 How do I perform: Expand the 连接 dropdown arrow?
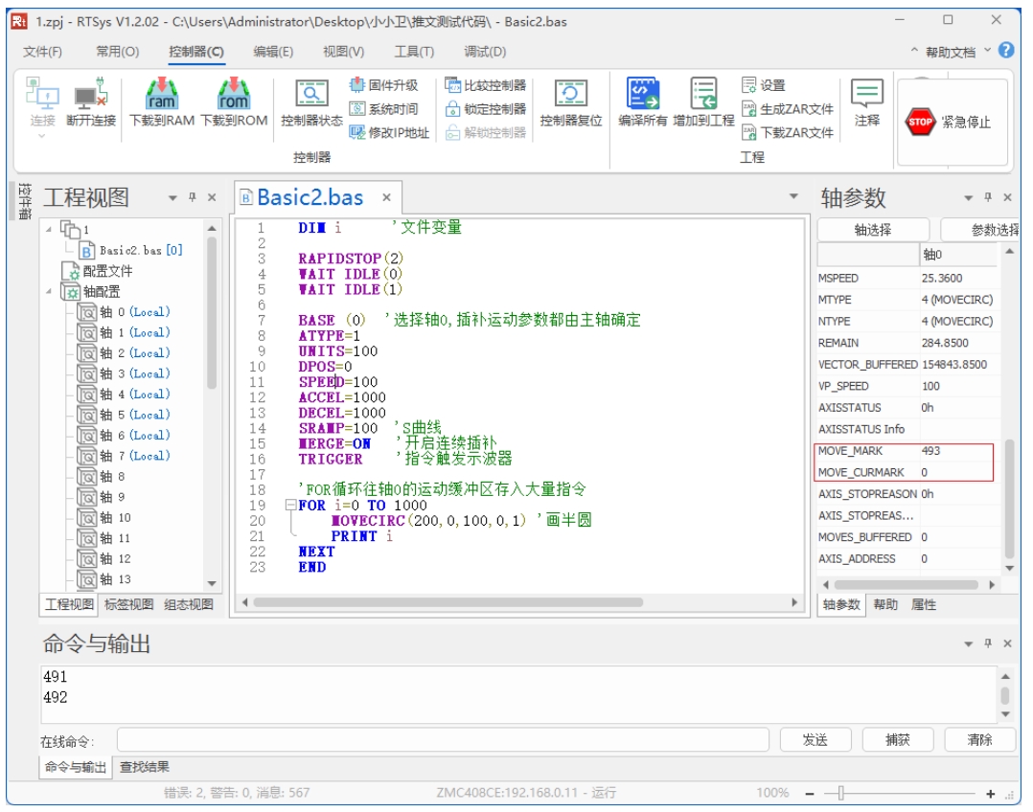[41, 136]
